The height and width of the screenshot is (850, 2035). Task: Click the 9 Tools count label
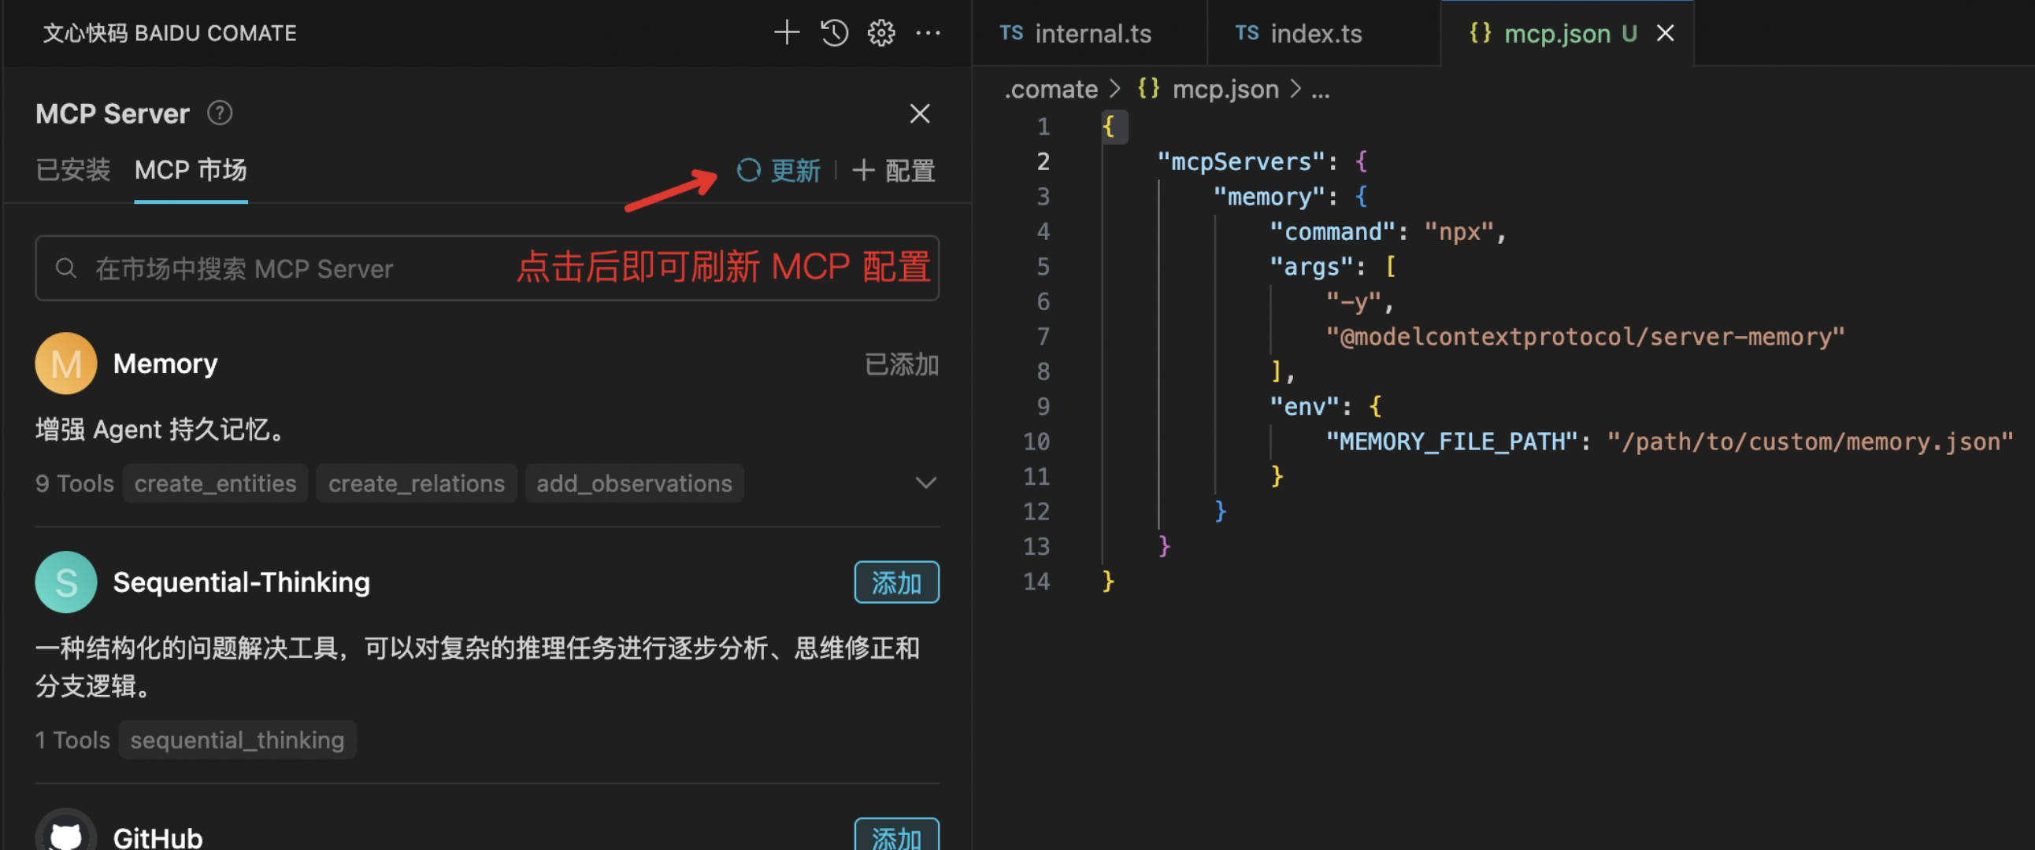click(74, 483)
